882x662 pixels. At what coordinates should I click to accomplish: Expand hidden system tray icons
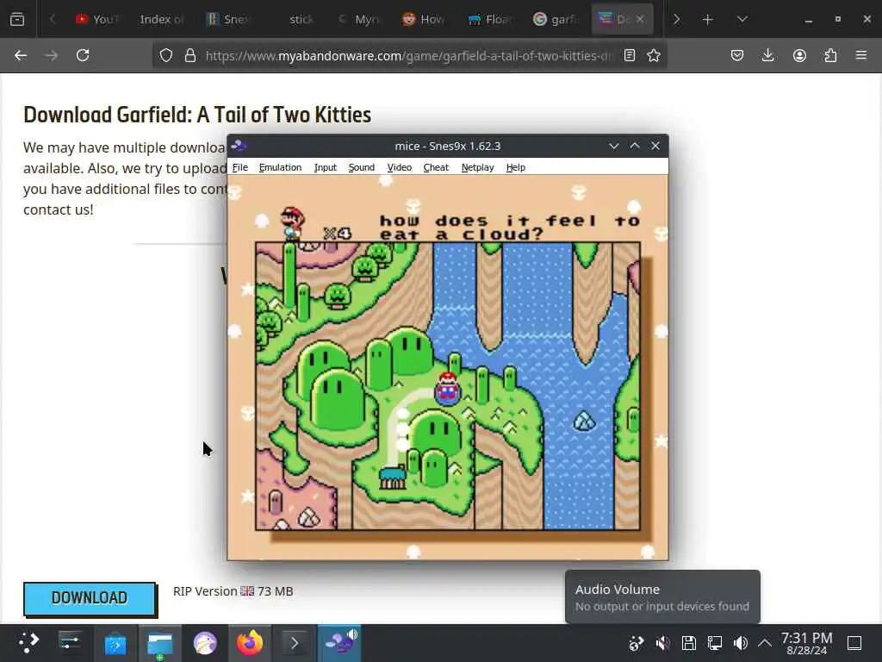pos(765,643)
